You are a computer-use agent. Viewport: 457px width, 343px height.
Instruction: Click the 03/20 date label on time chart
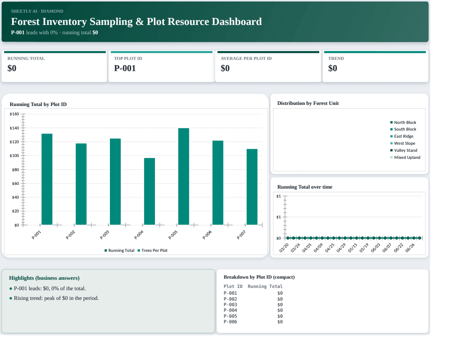coord(284,248)
